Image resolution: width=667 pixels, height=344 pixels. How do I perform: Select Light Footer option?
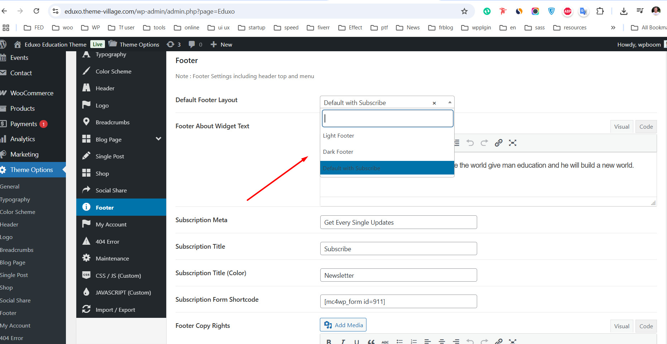pyautogui.click(x=339, y=136)
